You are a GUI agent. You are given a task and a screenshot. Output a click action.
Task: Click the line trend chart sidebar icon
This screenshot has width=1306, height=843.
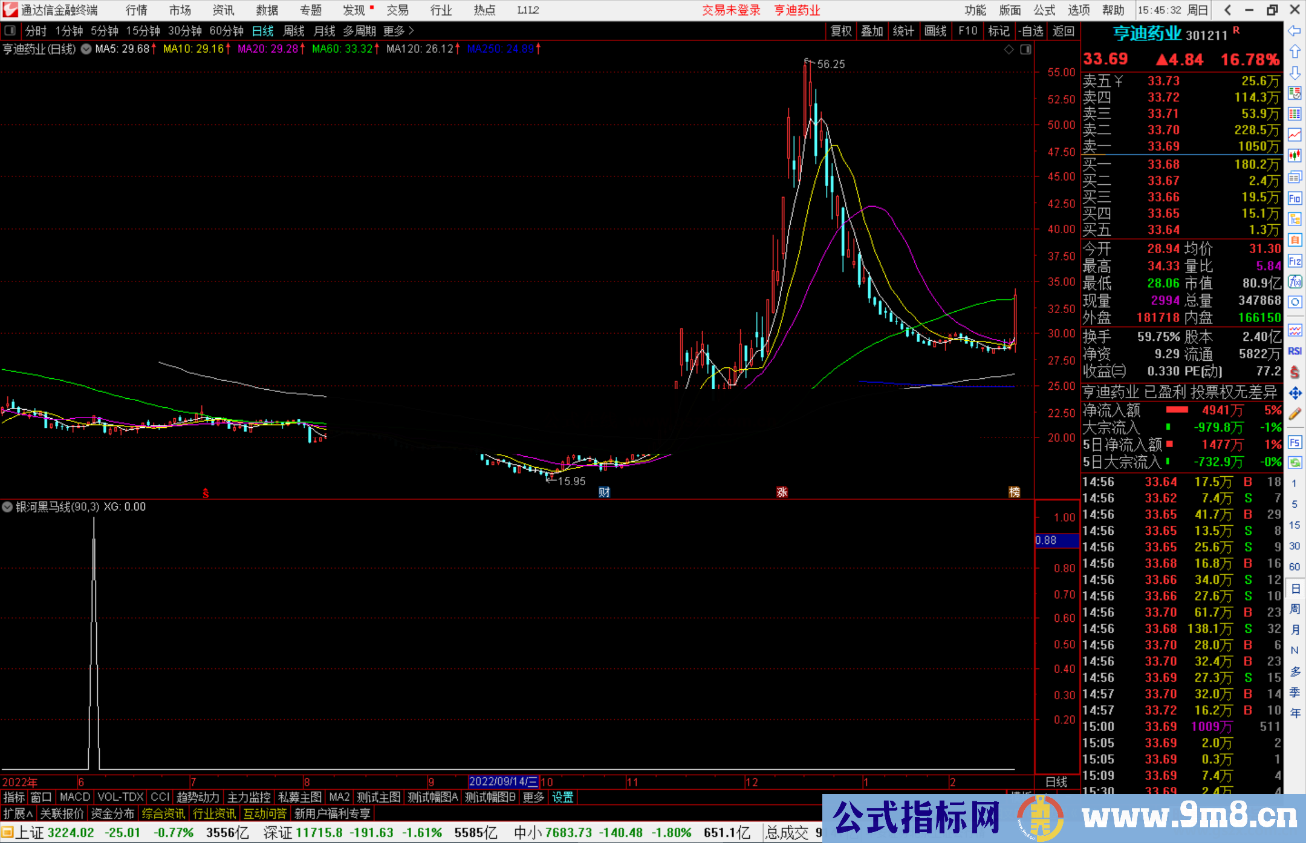1295,135
